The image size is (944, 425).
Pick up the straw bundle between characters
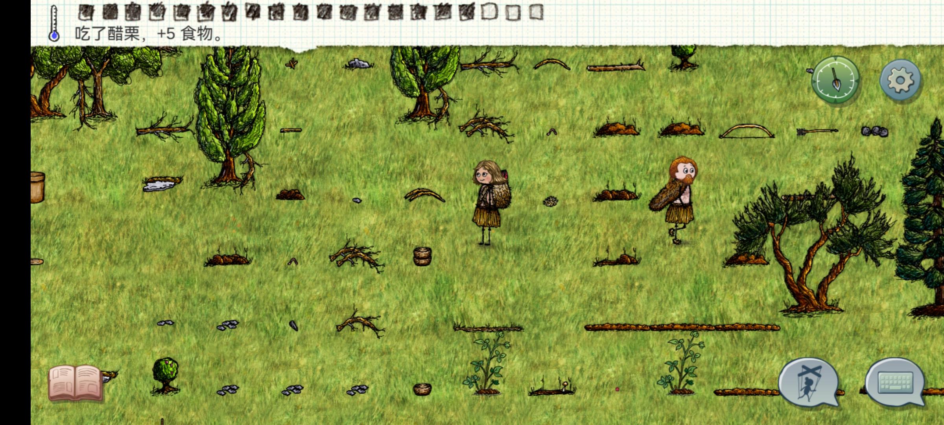551,201
